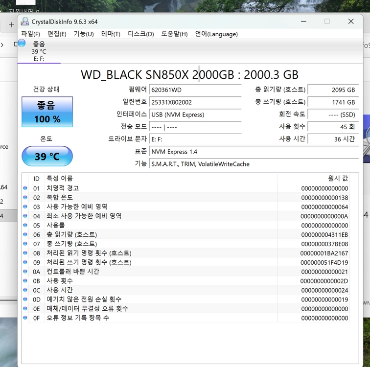Click raw value 000000000000A

(324, 216)
